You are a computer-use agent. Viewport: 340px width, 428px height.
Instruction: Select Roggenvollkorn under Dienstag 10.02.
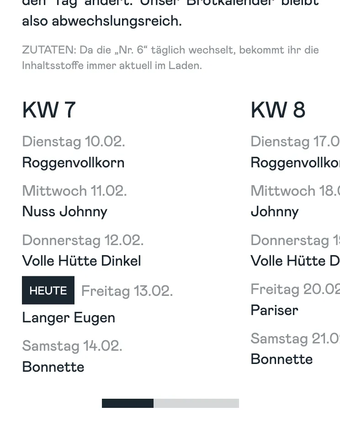point(73,163)
